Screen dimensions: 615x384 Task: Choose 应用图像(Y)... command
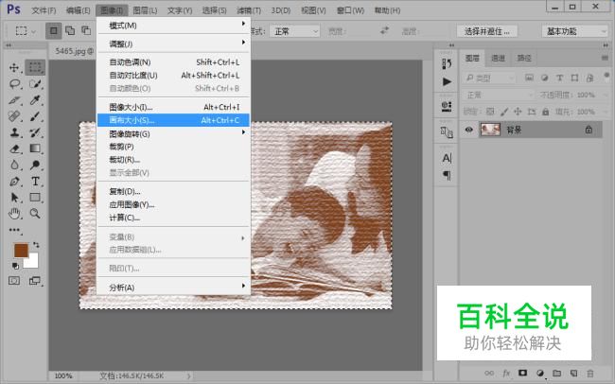click(x=173, y=204)
